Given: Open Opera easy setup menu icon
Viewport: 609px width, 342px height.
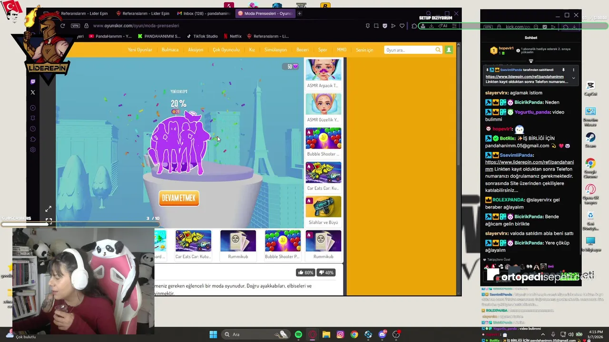Looking at the screenshot, I should (454, 26).
